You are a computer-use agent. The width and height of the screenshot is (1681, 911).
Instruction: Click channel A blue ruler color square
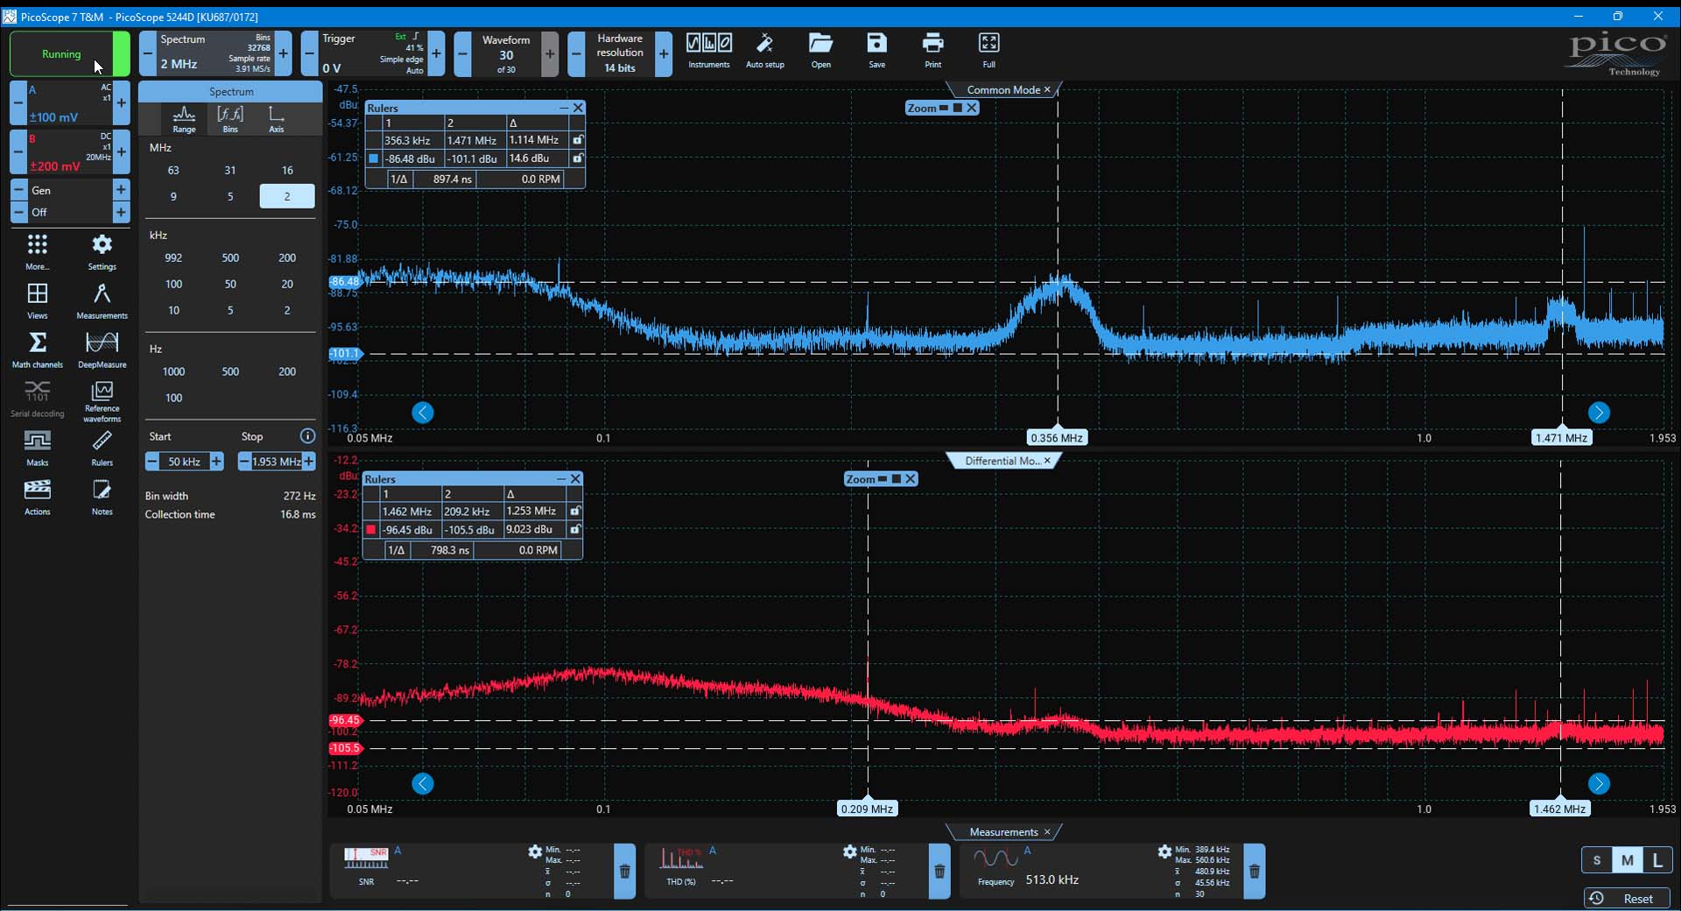click(x=374, y=159)
